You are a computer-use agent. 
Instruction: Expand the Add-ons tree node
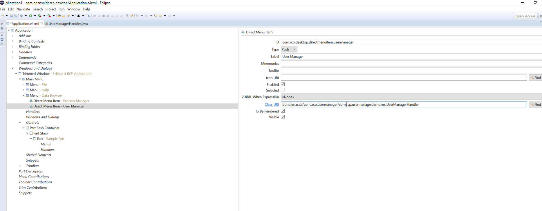tap(12, 36)
